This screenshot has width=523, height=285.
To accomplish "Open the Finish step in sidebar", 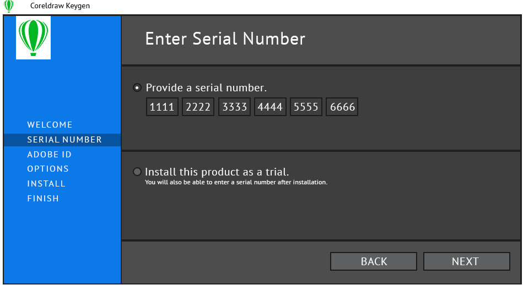I will pyautogui.click(x=43, y=199).
